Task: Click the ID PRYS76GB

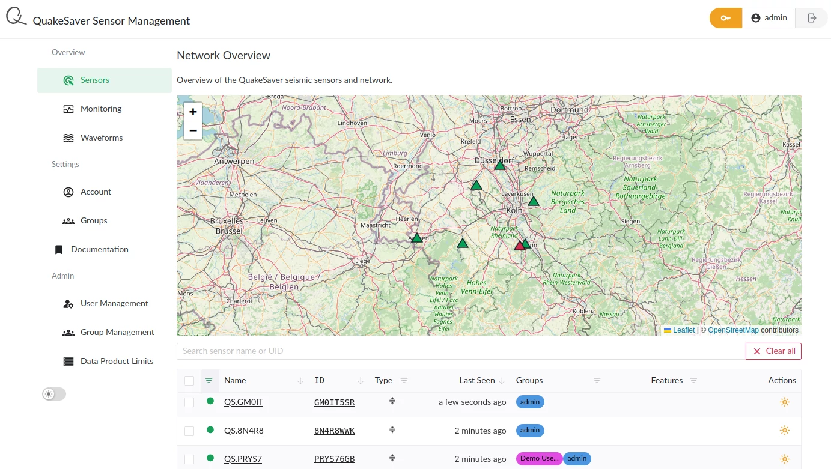Action: [x=334, y=459]
